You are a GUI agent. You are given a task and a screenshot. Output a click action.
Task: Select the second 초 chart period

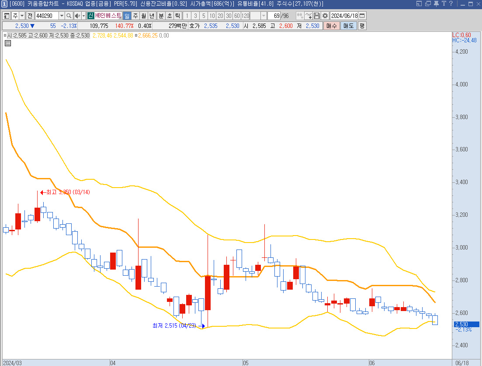point(170,16)
